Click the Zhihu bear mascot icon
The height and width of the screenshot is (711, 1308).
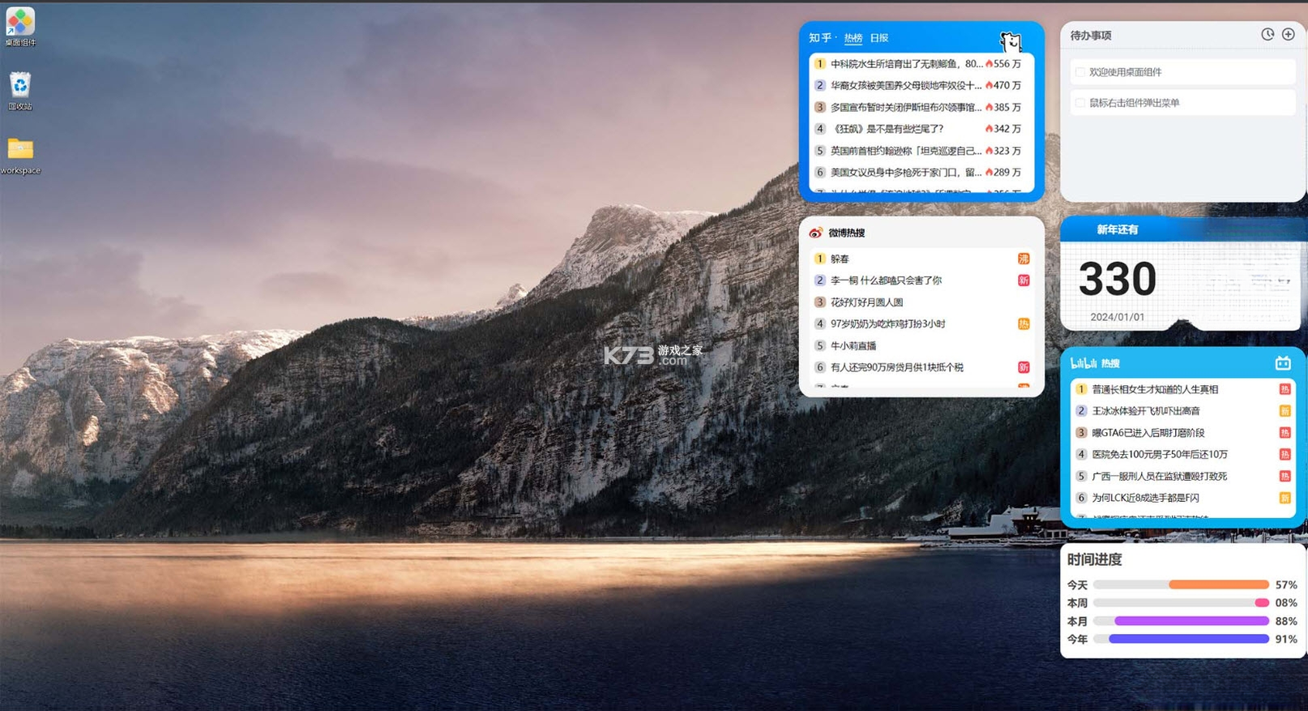tap(1010, 41)
